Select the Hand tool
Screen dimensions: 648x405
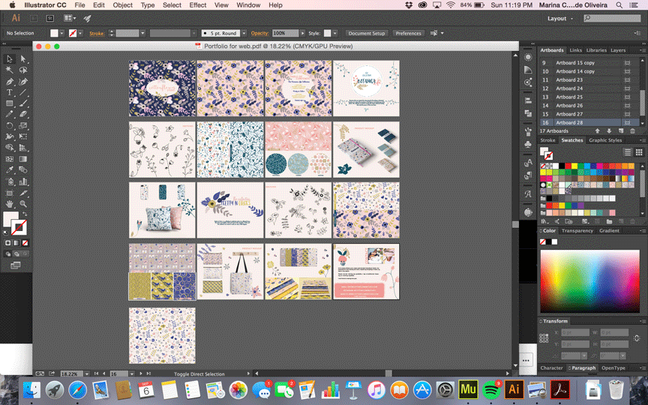point(10,204)
